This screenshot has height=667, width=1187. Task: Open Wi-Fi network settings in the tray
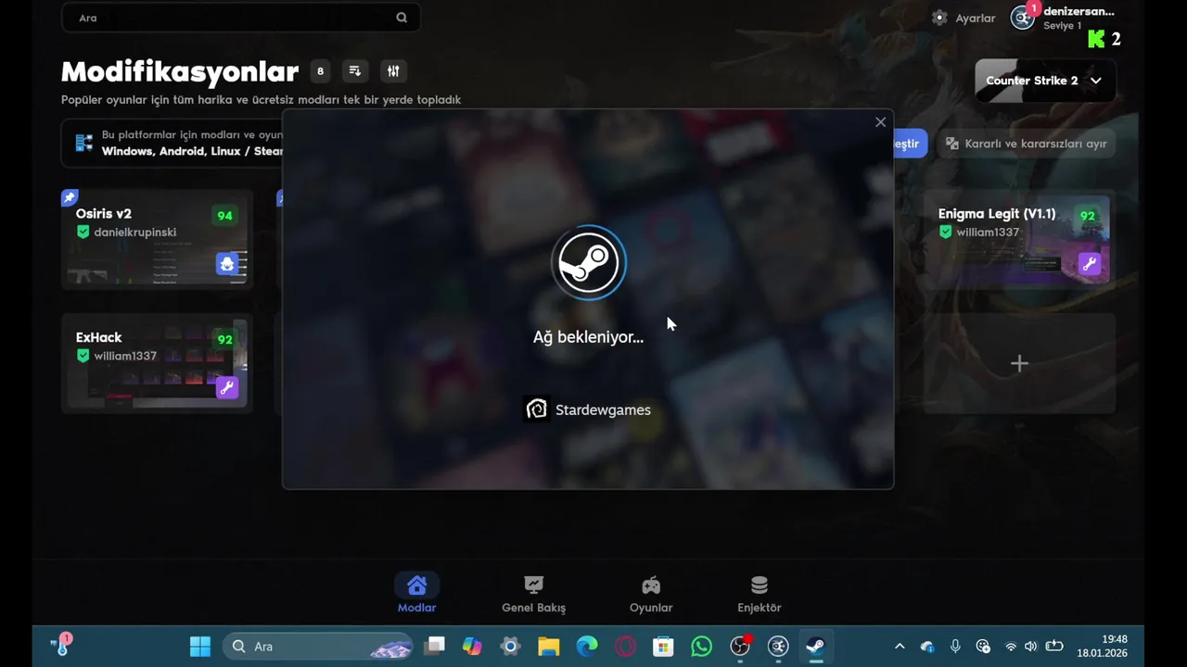pyautogui.click(x=1011, y=646)
